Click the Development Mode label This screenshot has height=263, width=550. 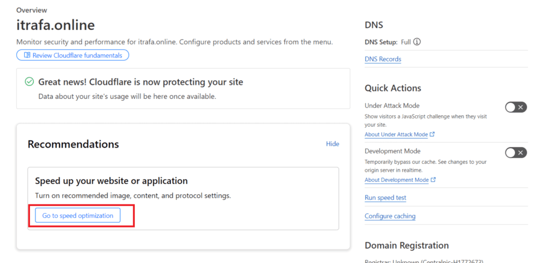393,151
